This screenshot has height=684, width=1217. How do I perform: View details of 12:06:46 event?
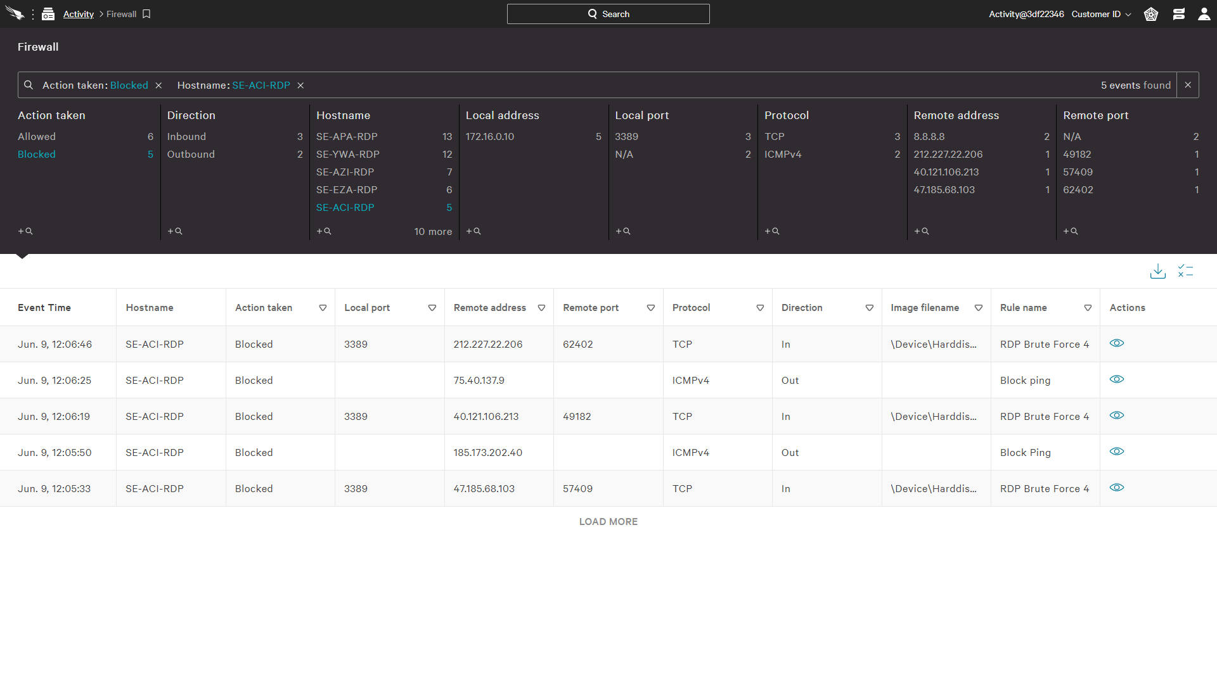coord(1117,343)
